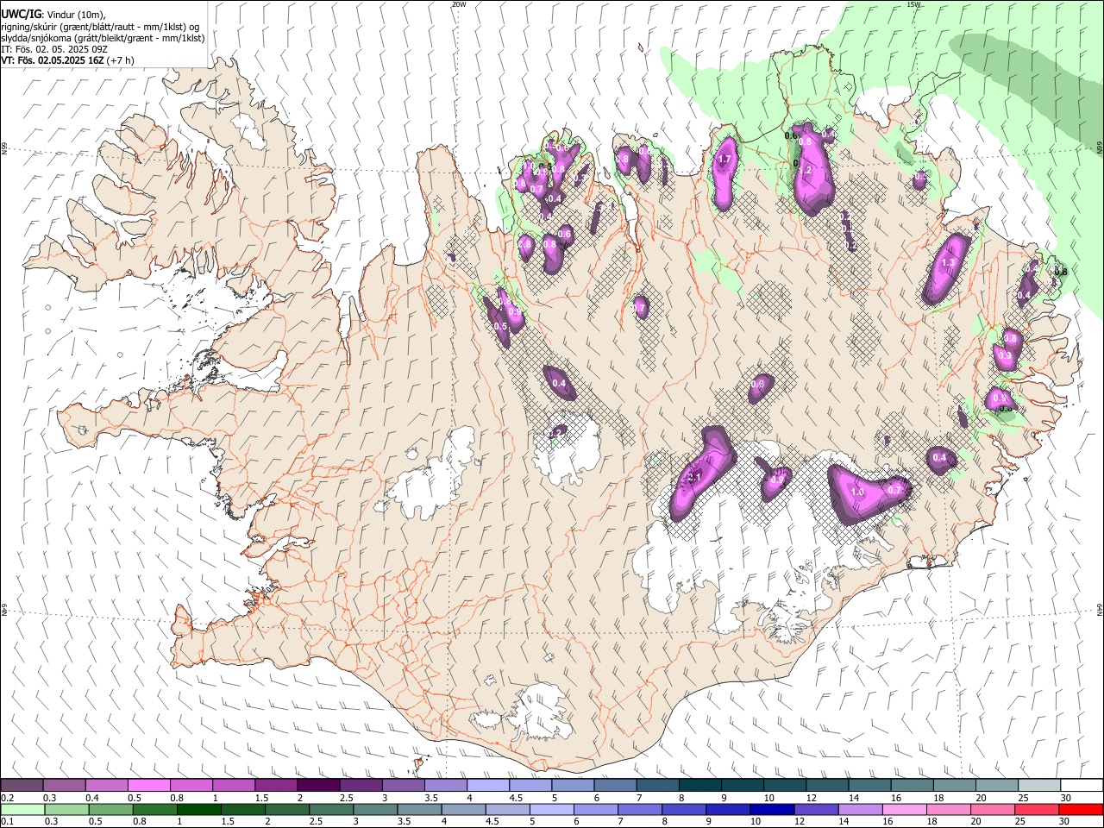The image size is (1104, 828).
Task: Click the 0.8 label on the far-east coast
Action: point(1061,272)
